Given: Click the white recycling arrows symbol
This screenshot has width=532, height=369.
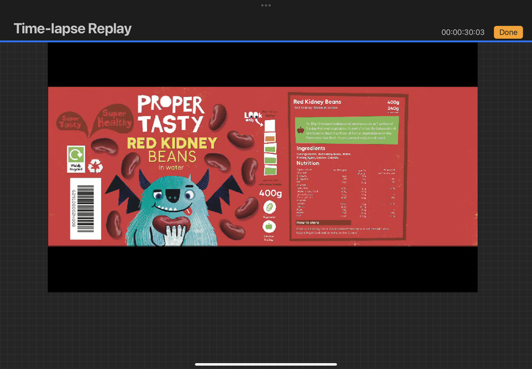Looking at the screenshot, I should pyautogui.click(x=96, y=165).
